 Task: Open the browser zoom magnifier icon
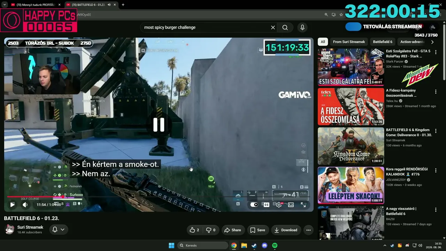[326, 15]
